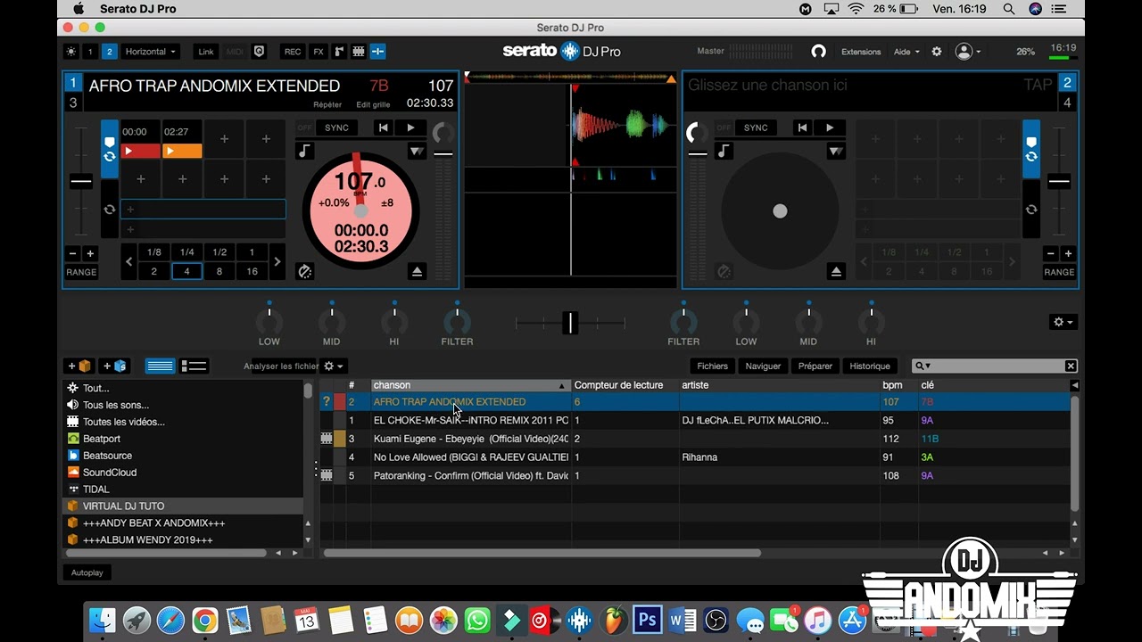
Task: Click the slip mode icon on left deck
Action: point(417,152)
